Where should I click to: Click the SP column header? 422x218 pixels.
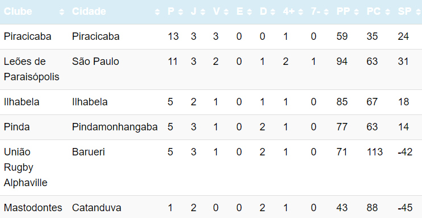tap(408, 12)
